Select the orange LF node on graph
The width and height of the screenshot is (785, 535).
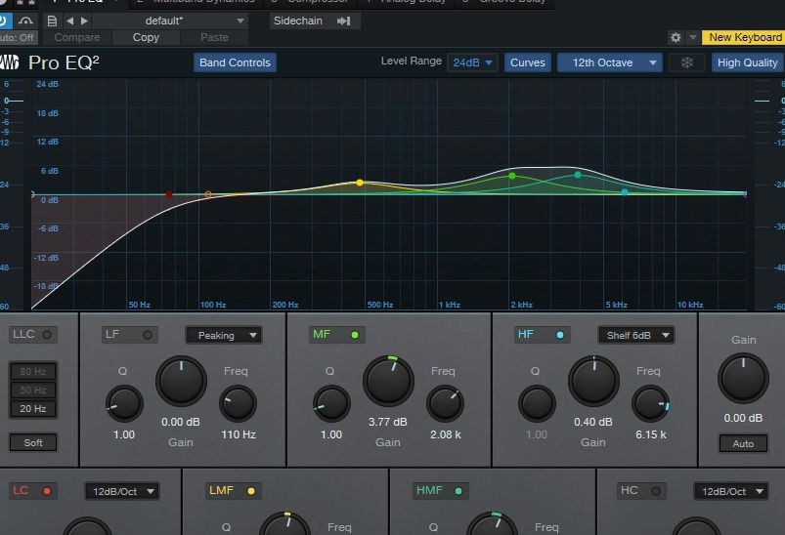(x=208, y=194)
